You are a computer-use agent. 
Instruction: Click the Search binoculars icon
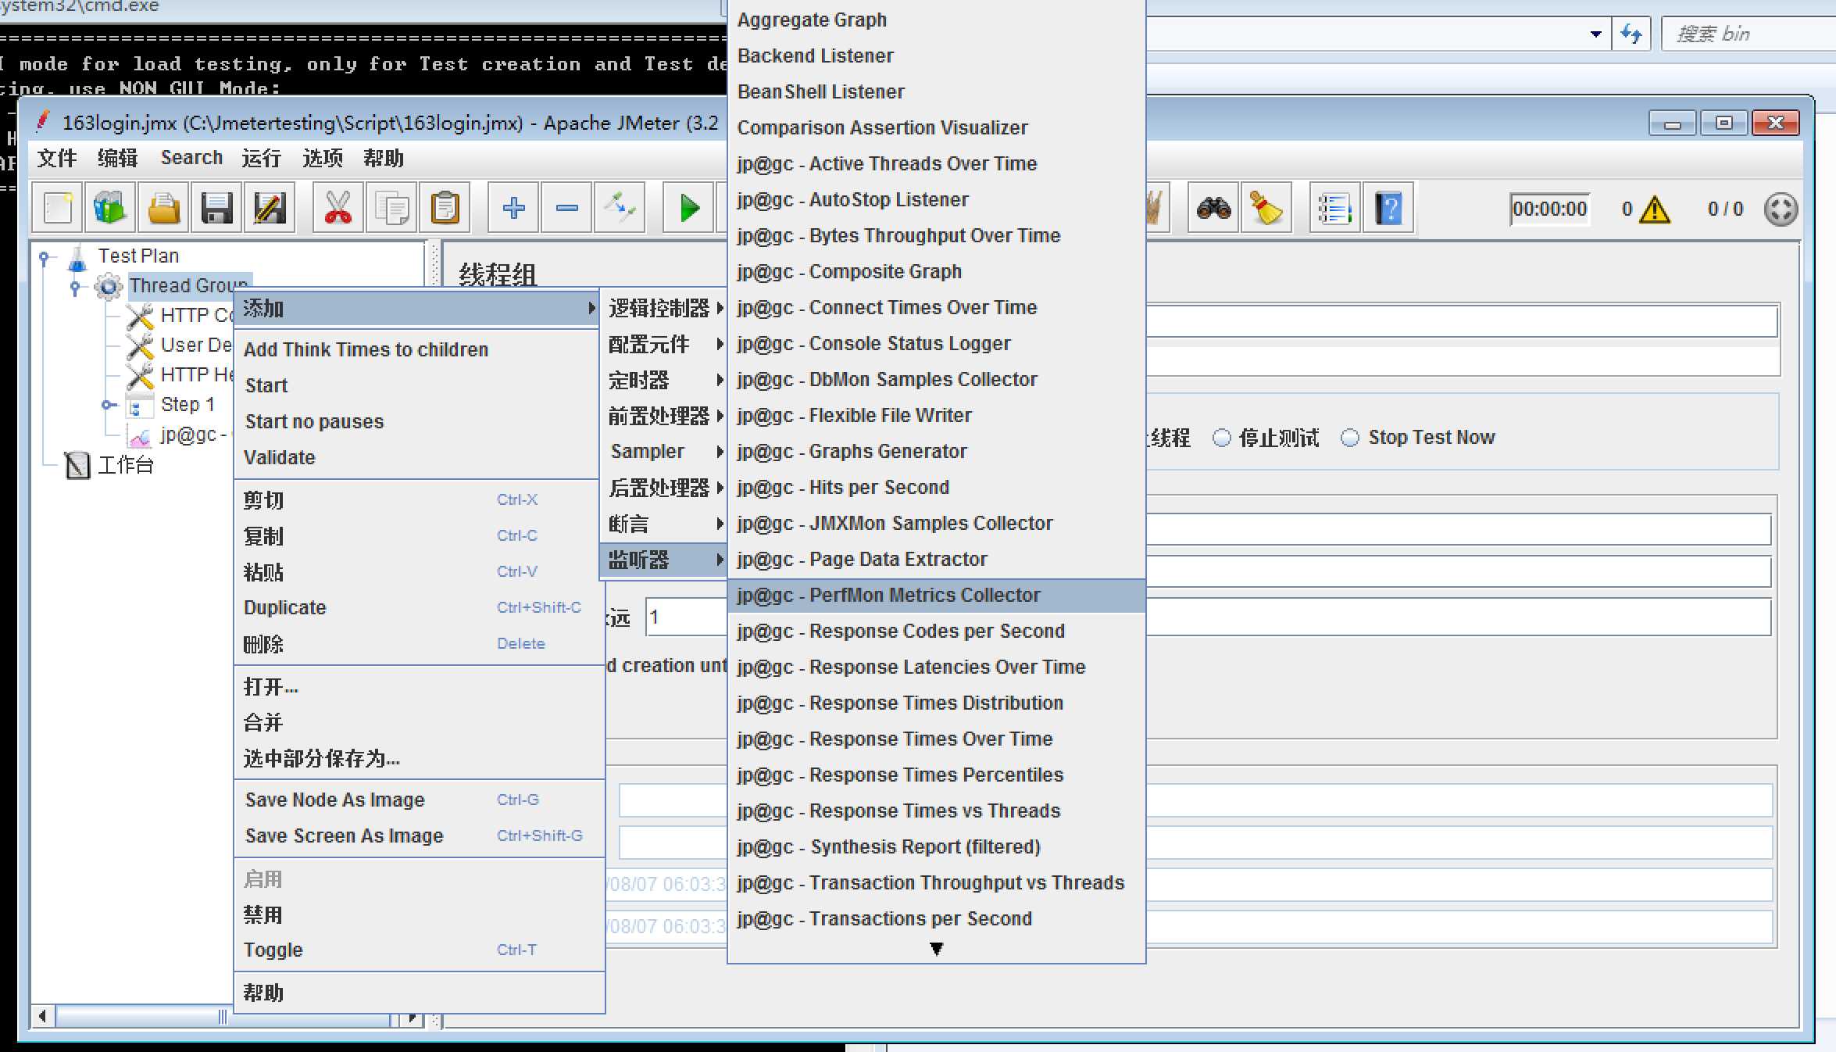[1213, 209]
